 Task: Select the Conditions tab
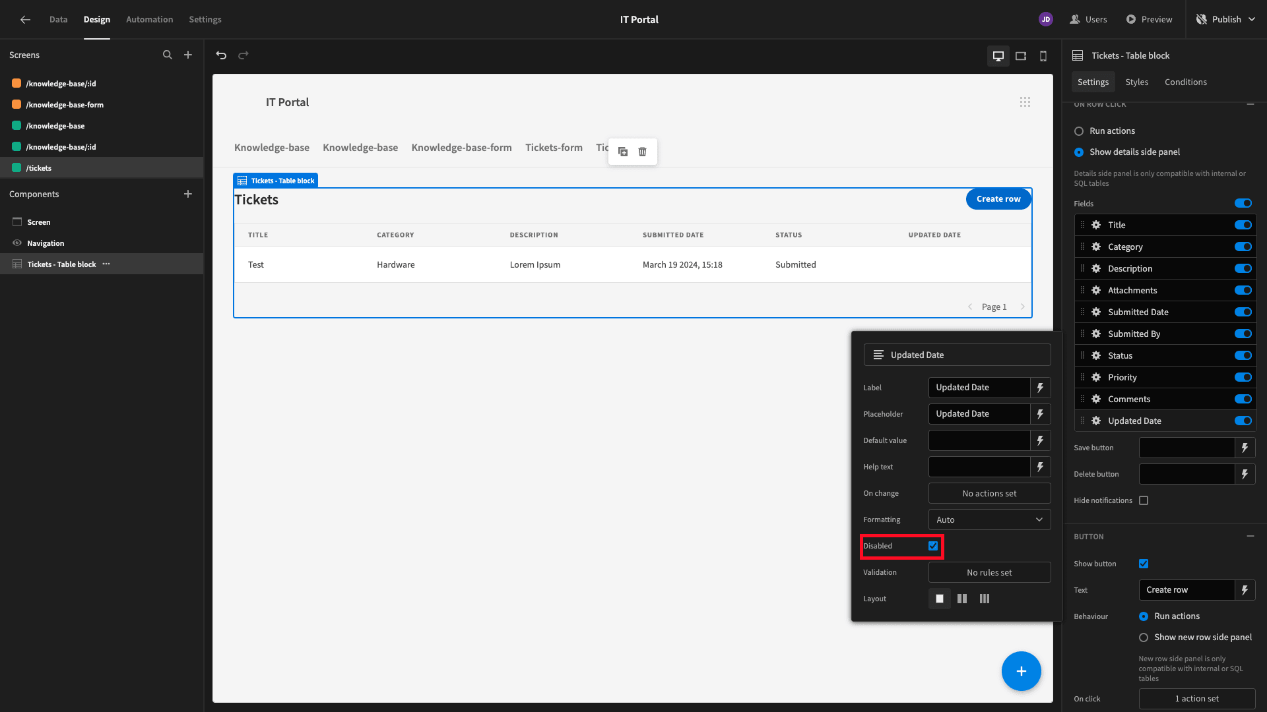pos(1185,82)
